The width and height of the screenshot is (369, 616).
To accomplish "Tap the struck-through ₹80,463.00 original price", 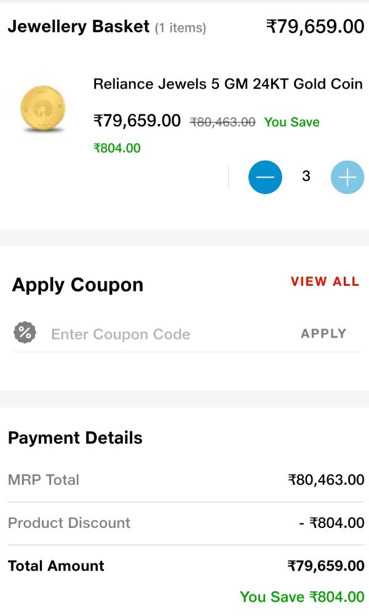I will tap(223, 122).
